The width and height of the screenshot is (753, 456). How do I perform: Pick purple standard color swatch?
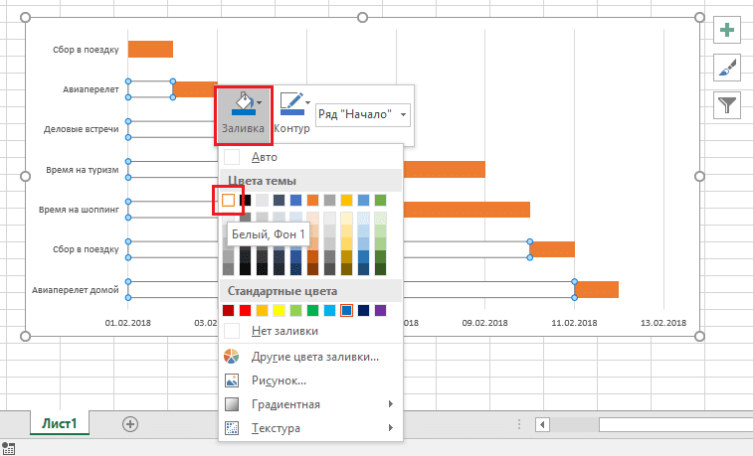(380, 311)
